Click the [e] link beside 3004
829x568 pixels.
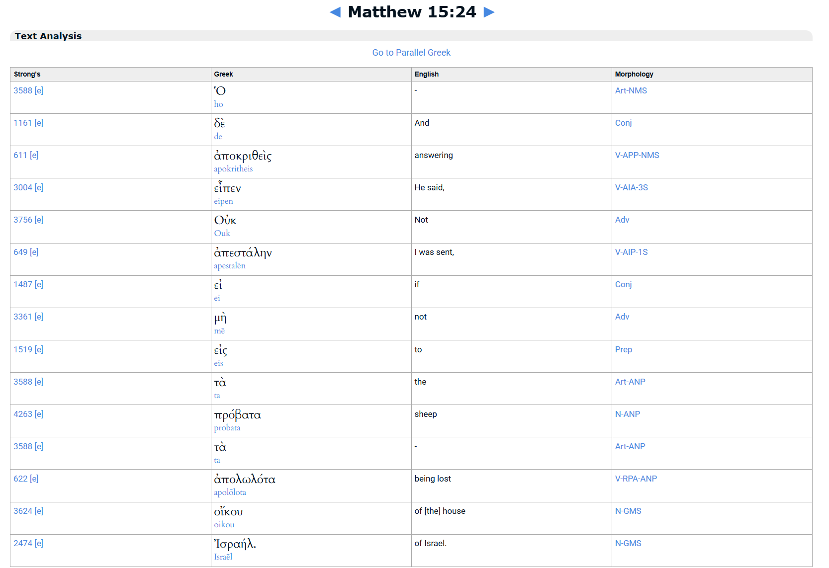pyautogui.click(x=39, y=187)
